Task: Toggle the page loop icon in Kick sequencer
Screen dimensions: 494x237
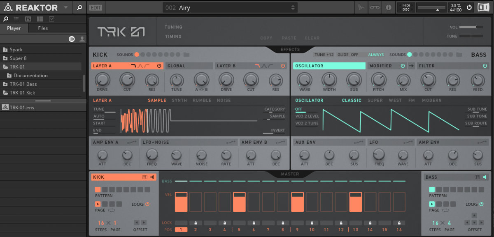Action: pyautogui.click(x=112, y=210)
